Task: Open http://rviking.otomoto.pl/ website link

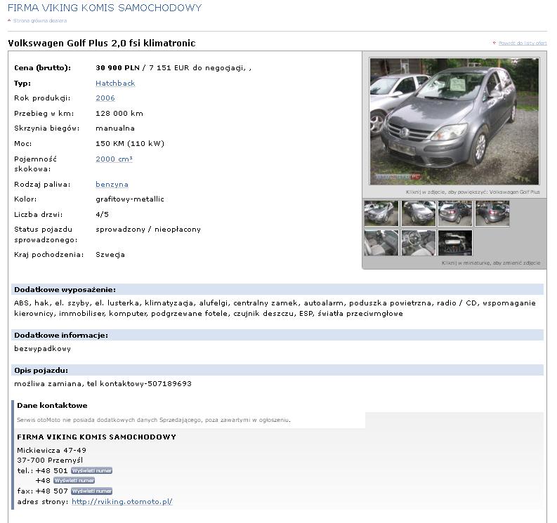Action: [122, 502]
